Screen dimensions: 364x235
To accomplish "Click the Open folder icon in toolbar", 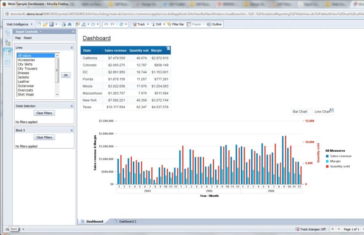I will pyautogui.click(x=45, y=24).
